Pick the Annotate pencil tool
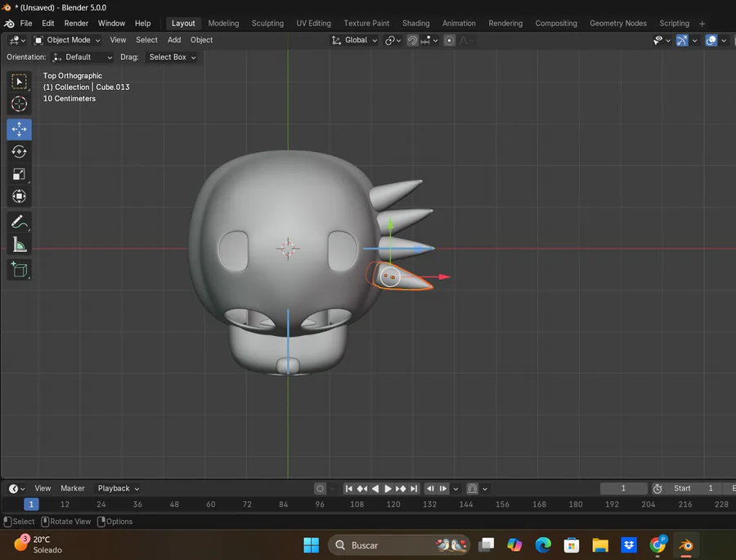This screenshot has height=560, width=736. click(x=20, y=222)
